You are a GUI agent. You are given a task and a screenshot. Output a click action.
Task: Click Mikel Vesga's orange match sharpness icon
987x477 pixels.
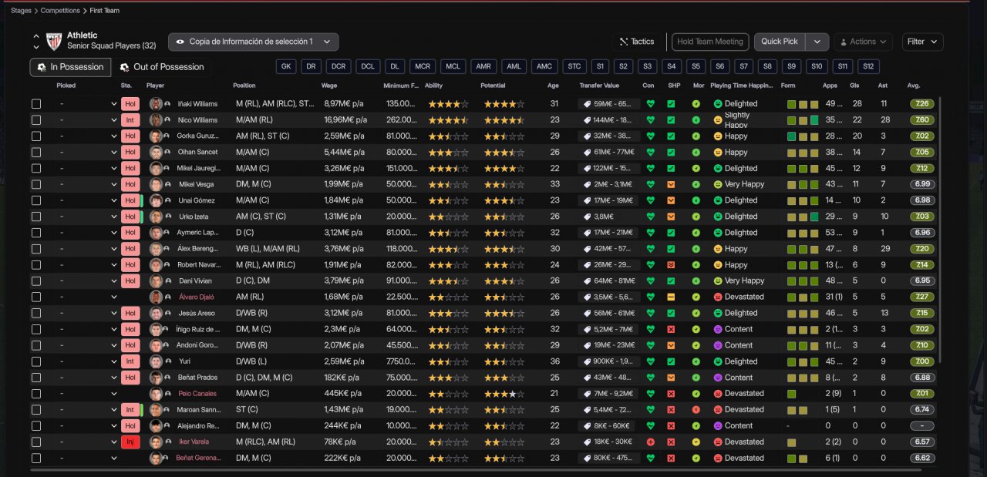point(671,185)
